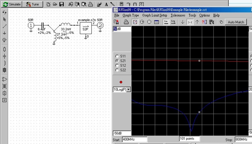This screenshot has width=252, height=144.
Task: Cut selection with scissors icon
Action: 70,4
